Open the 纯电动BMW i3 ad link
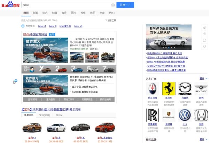This screenshot has width=209, height=143. [165, 53]
